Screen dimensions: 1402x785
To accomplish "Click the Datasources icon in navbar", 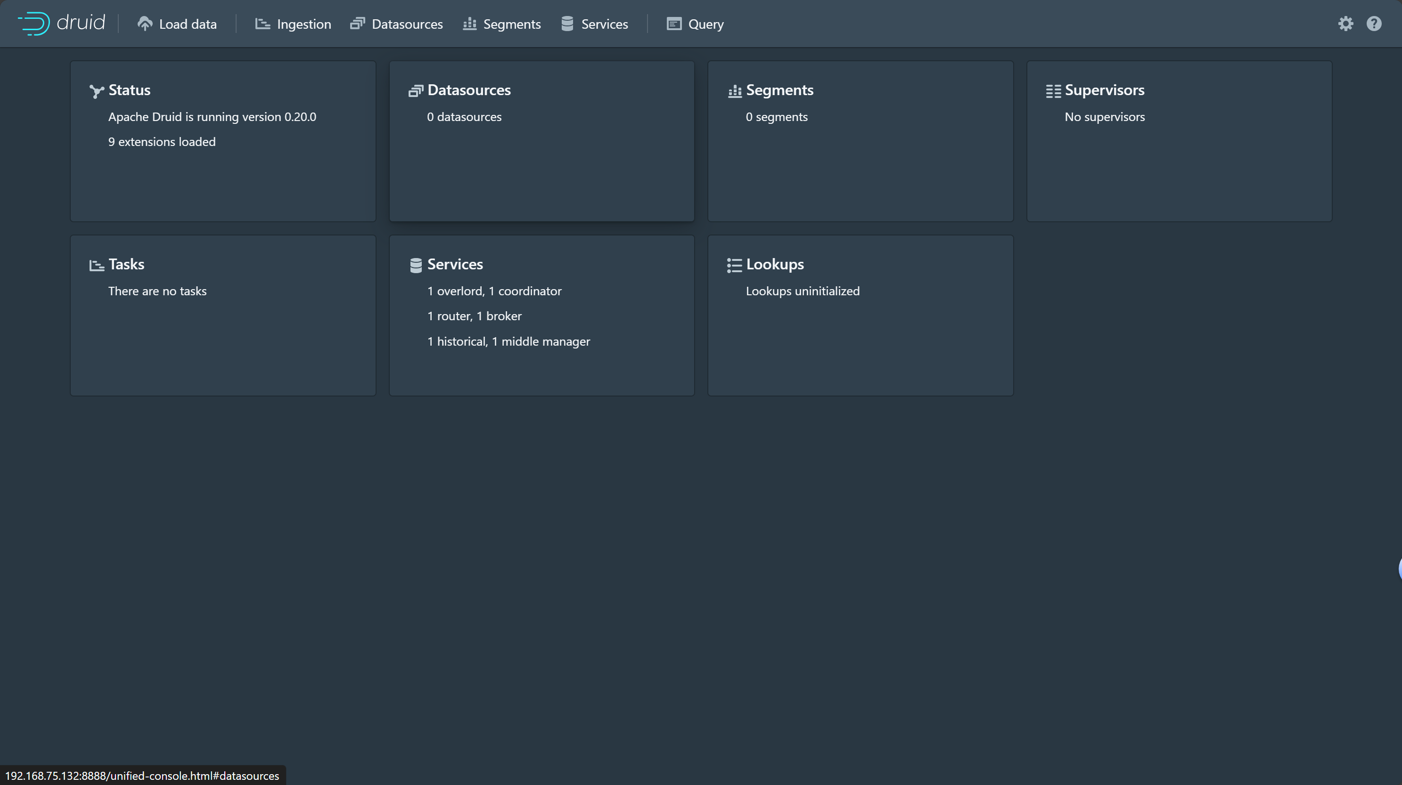I will tap(358, 24).
